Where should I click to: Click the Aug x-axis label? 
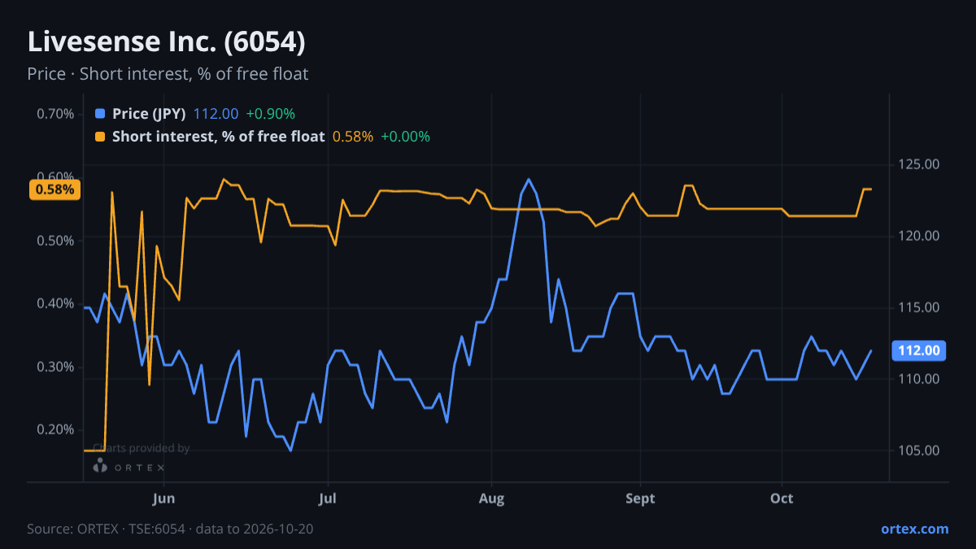491,498
